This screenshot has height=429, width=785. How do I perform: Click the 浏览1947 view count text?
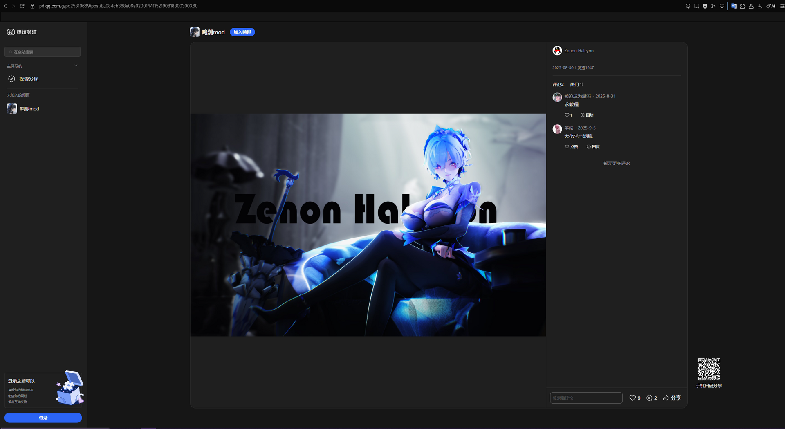pos(585,68)
